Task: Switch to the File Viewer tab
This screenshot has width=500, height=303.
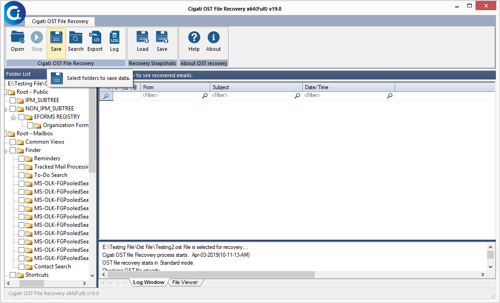Action: pyautogui.click(x=185, y=282)
